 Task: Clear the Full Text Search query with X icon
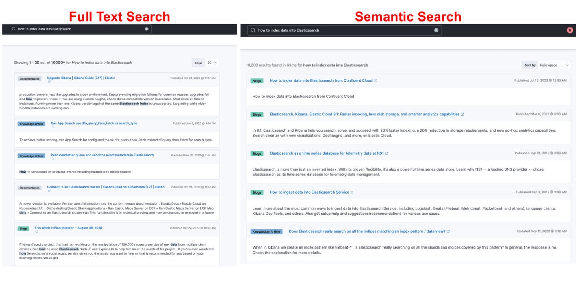point(147,29)
